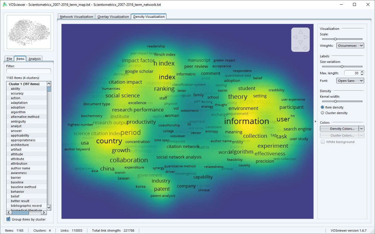Image resolution: width=375 pixels, height=234 pixels.
Task: Pan the map left with the arrow
Action: pyautogui.click(x=295, y=37)
